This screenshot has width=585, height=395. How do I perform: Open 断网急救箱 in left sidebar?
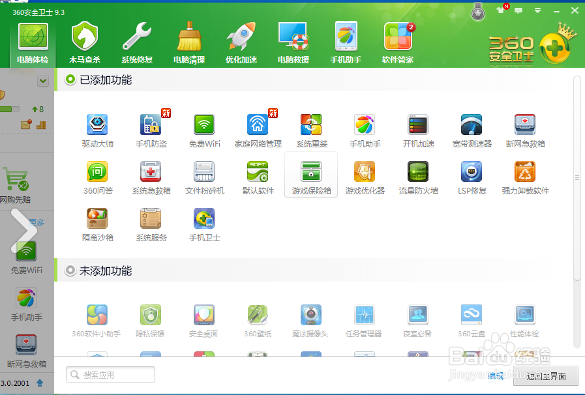26,351
